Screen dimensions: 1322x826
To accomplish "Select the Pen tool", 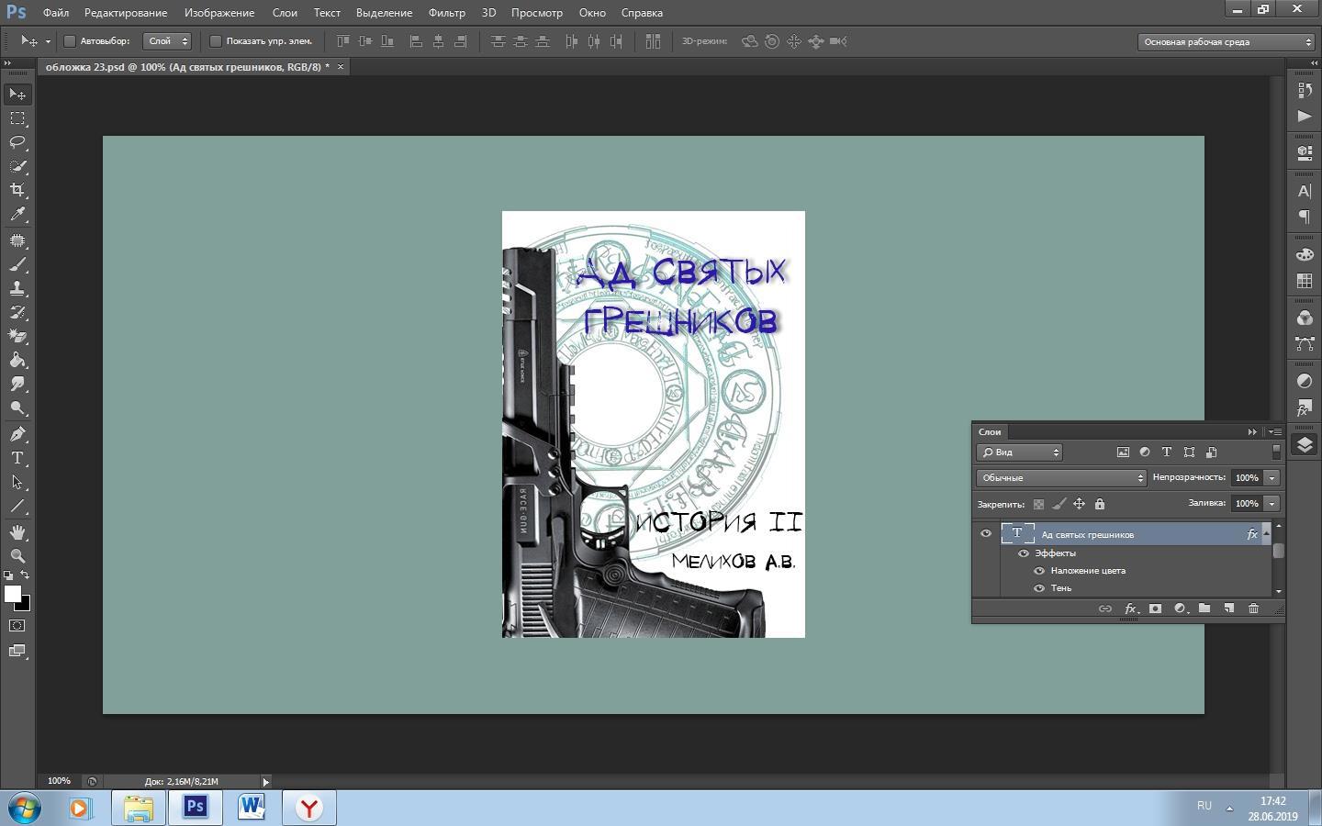I will point(17,434).
